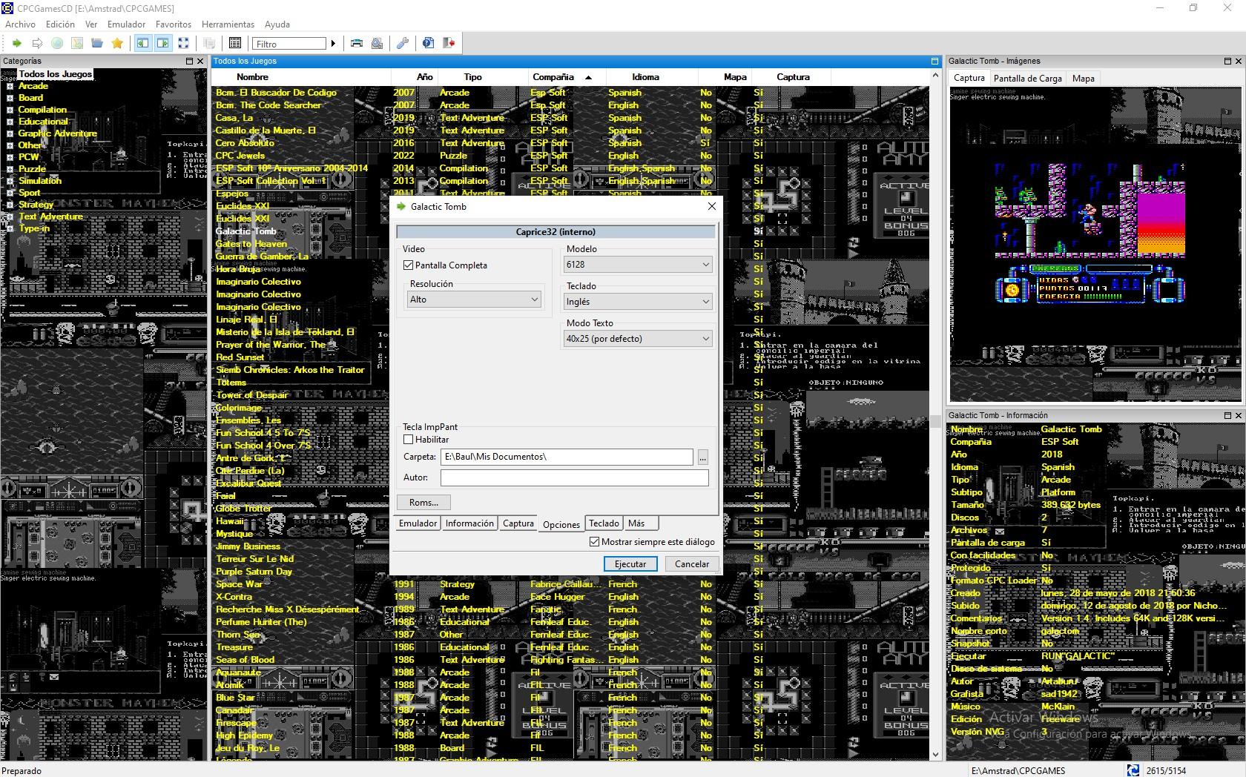Click the Roms... button

pos(423,503)
